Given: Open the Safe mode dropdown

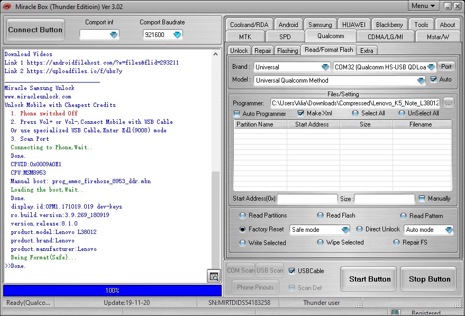Looking at the screenshot, I should coord(345,230).
